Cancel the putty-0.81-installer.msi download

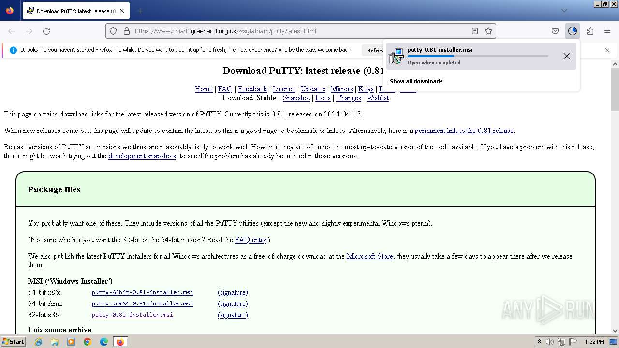(x=567, y=56)
